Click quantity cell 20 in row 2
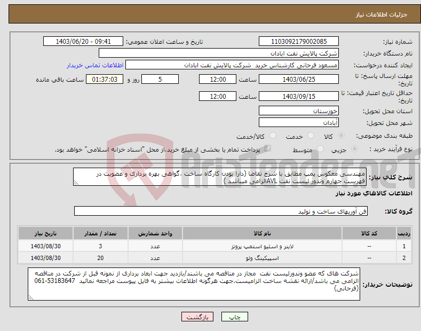 click(100, 258)
